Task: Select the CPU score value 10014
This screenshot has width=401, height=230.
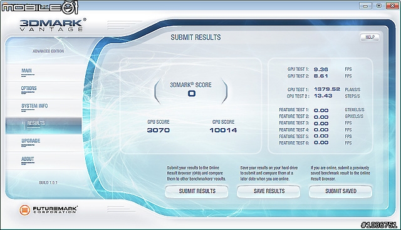Action: [223, 130]
